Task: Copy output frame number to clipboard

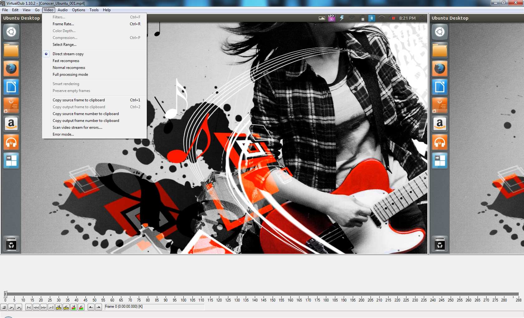Action: click(x=95, y=121)
